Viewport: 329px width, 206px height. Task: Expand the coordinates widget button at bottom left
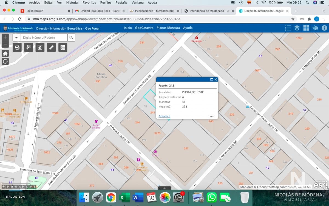coord(4,187)
